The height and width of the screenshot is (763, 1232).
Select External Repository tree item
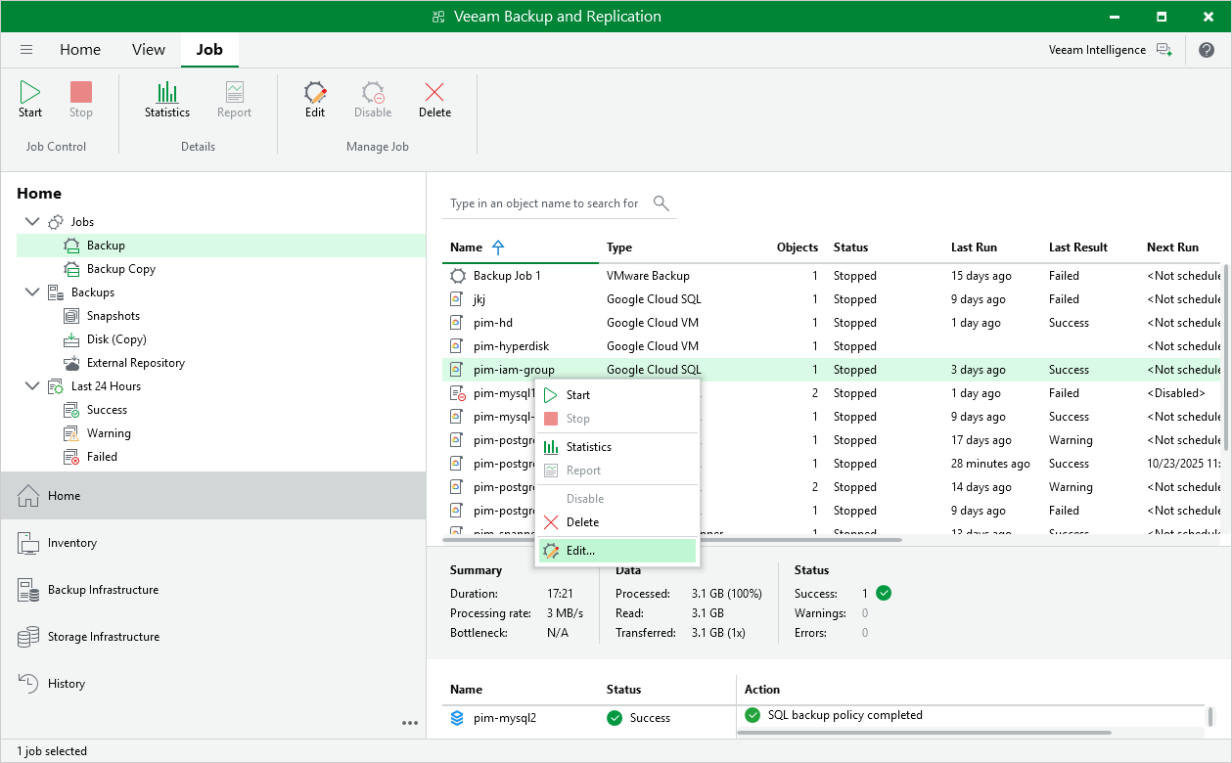[136, 363]
